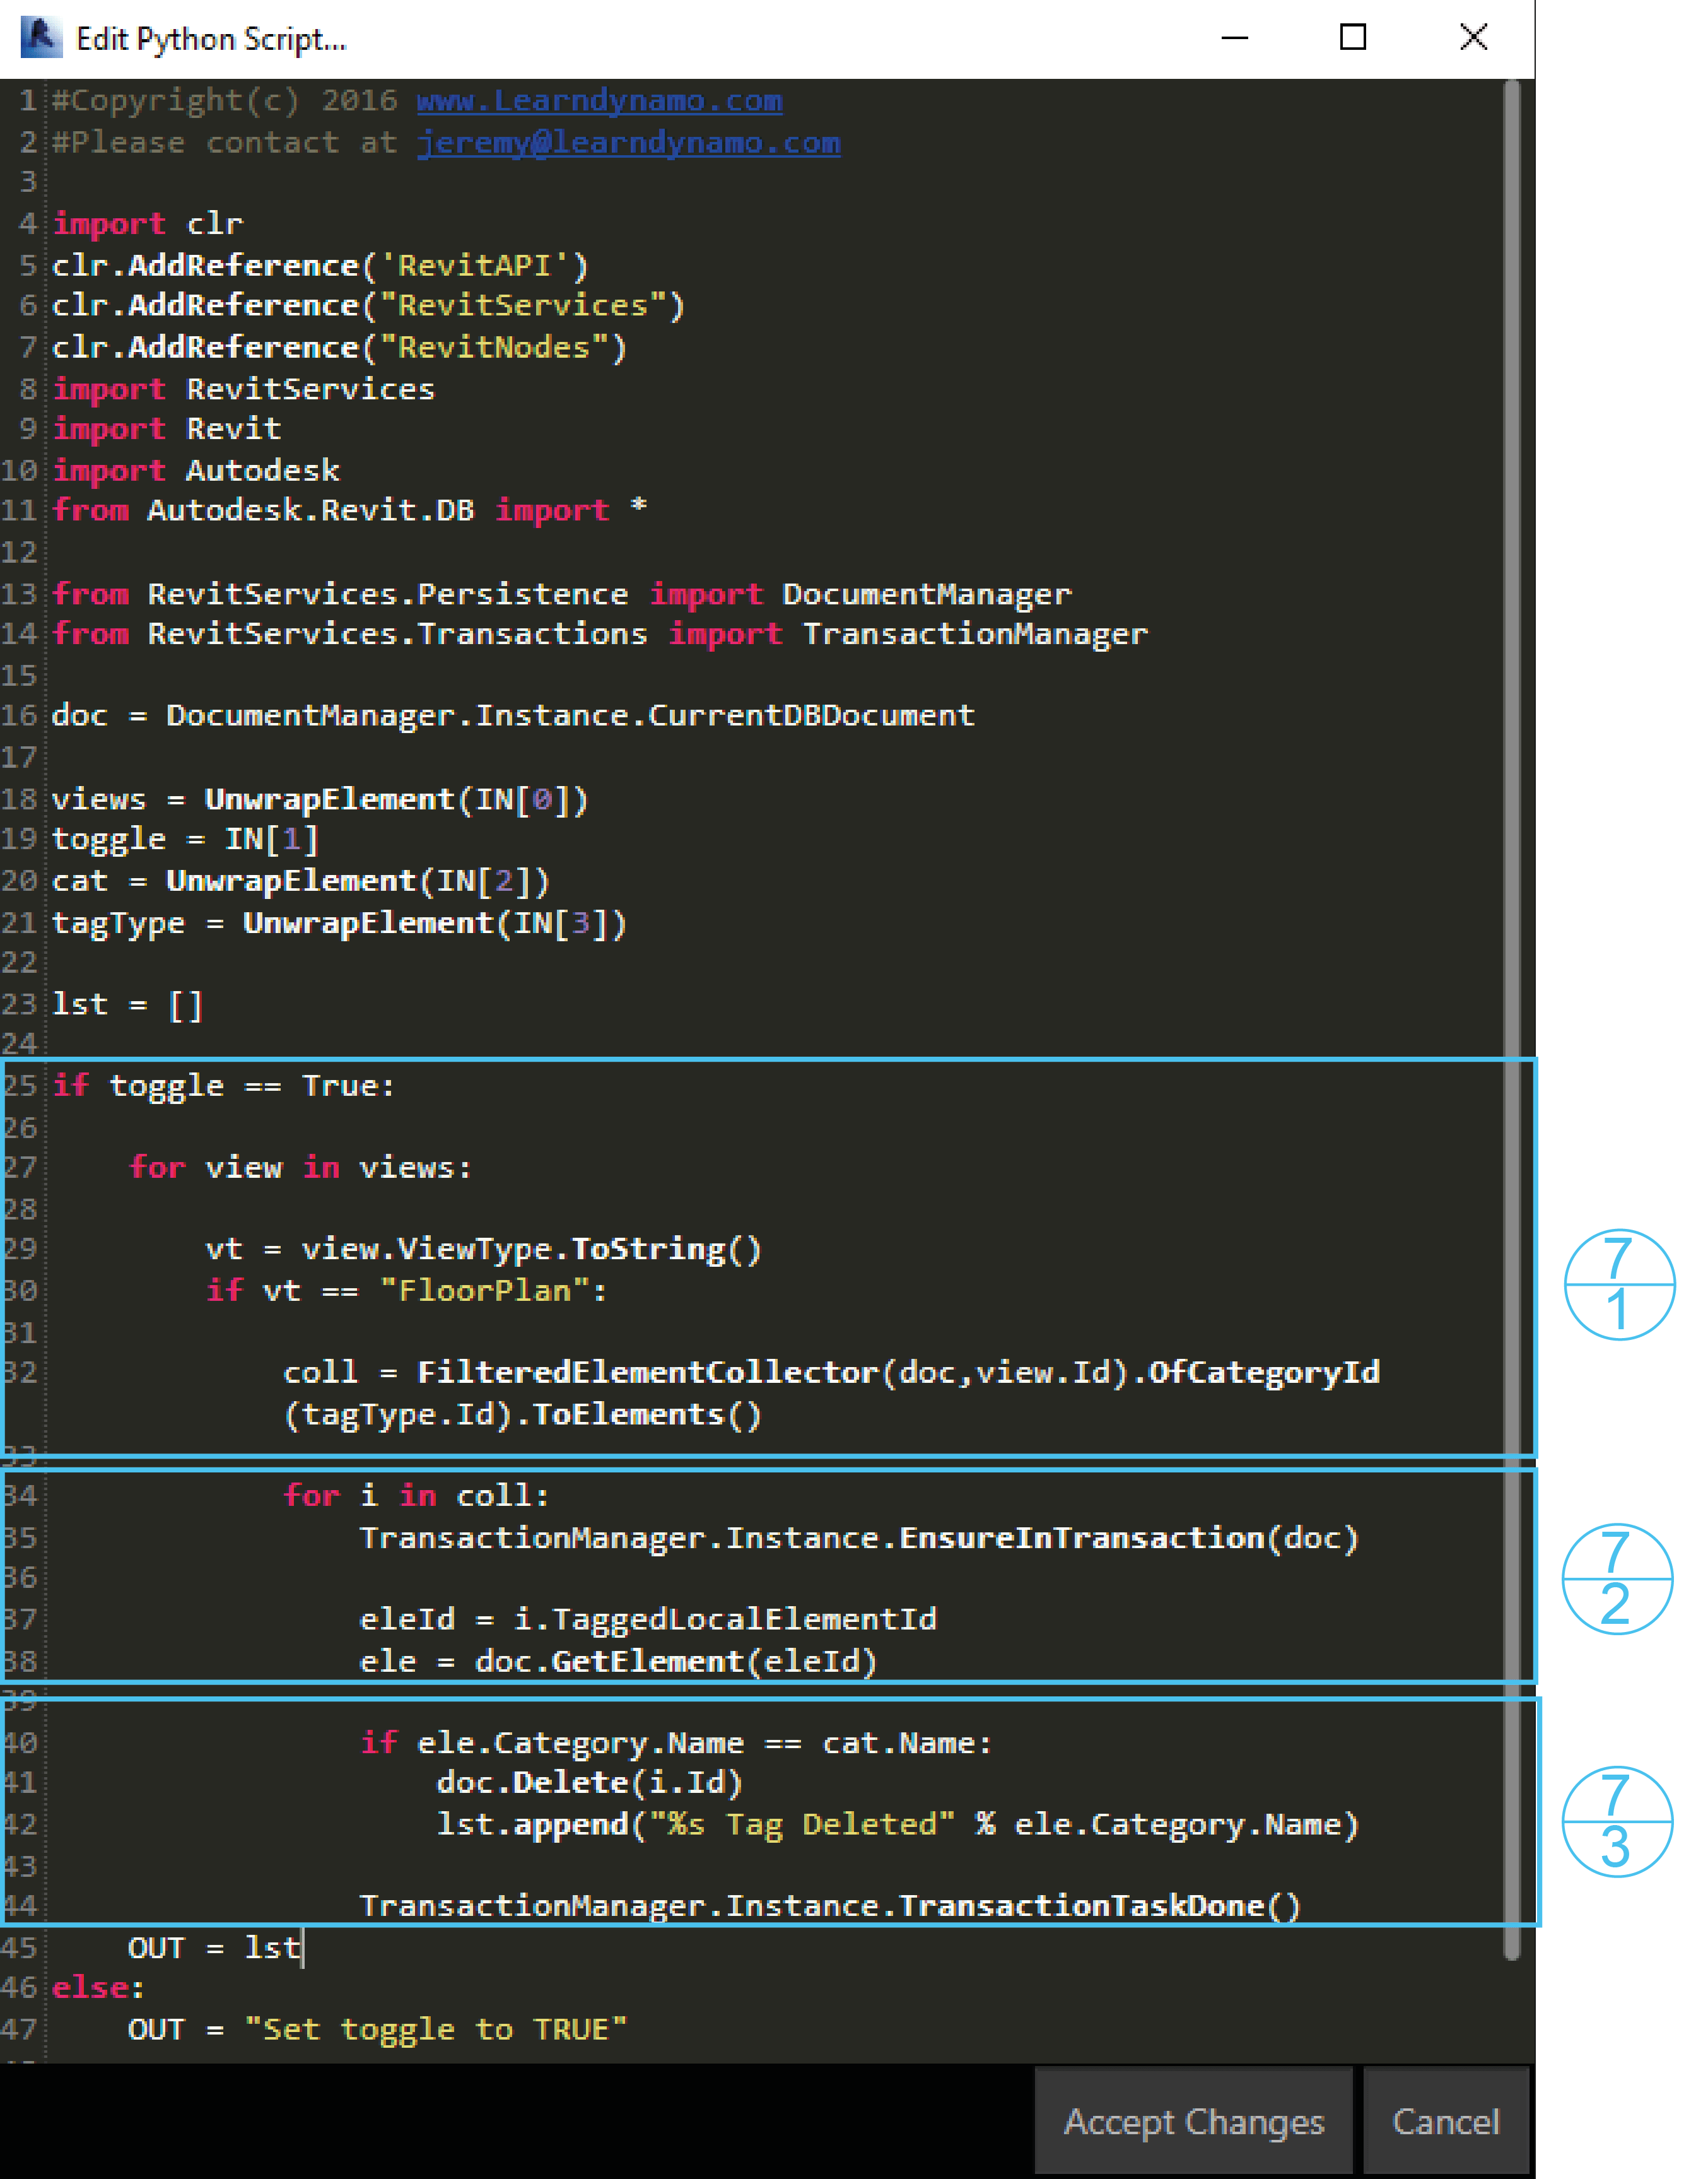The width and height of the screenshot is (1708, 2179).
Task: Open the www.Learndynamo.com link
Action: (599, 101)
